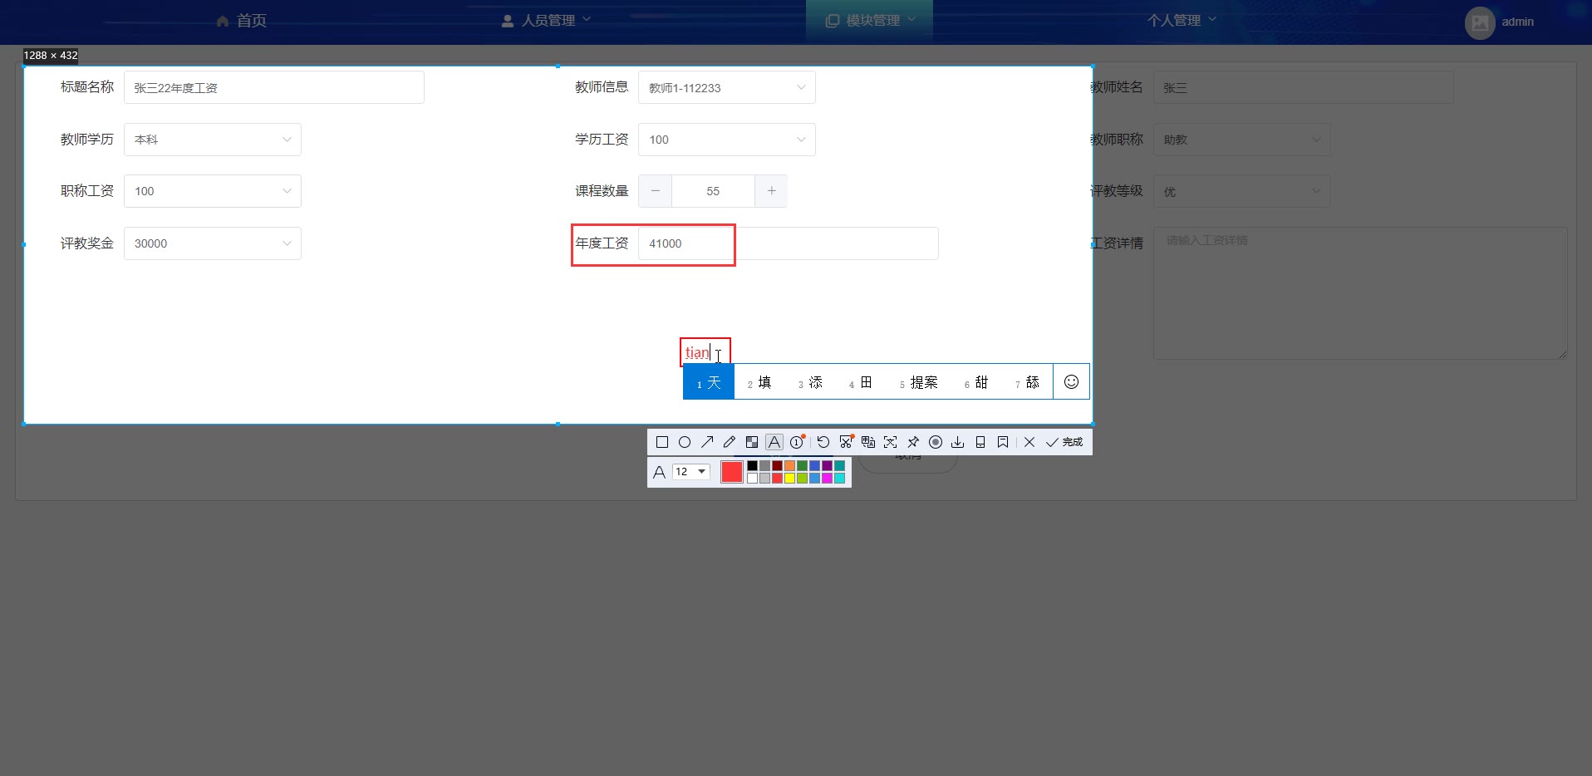Choose IME candidate 4 田

[x=861, y=382]
